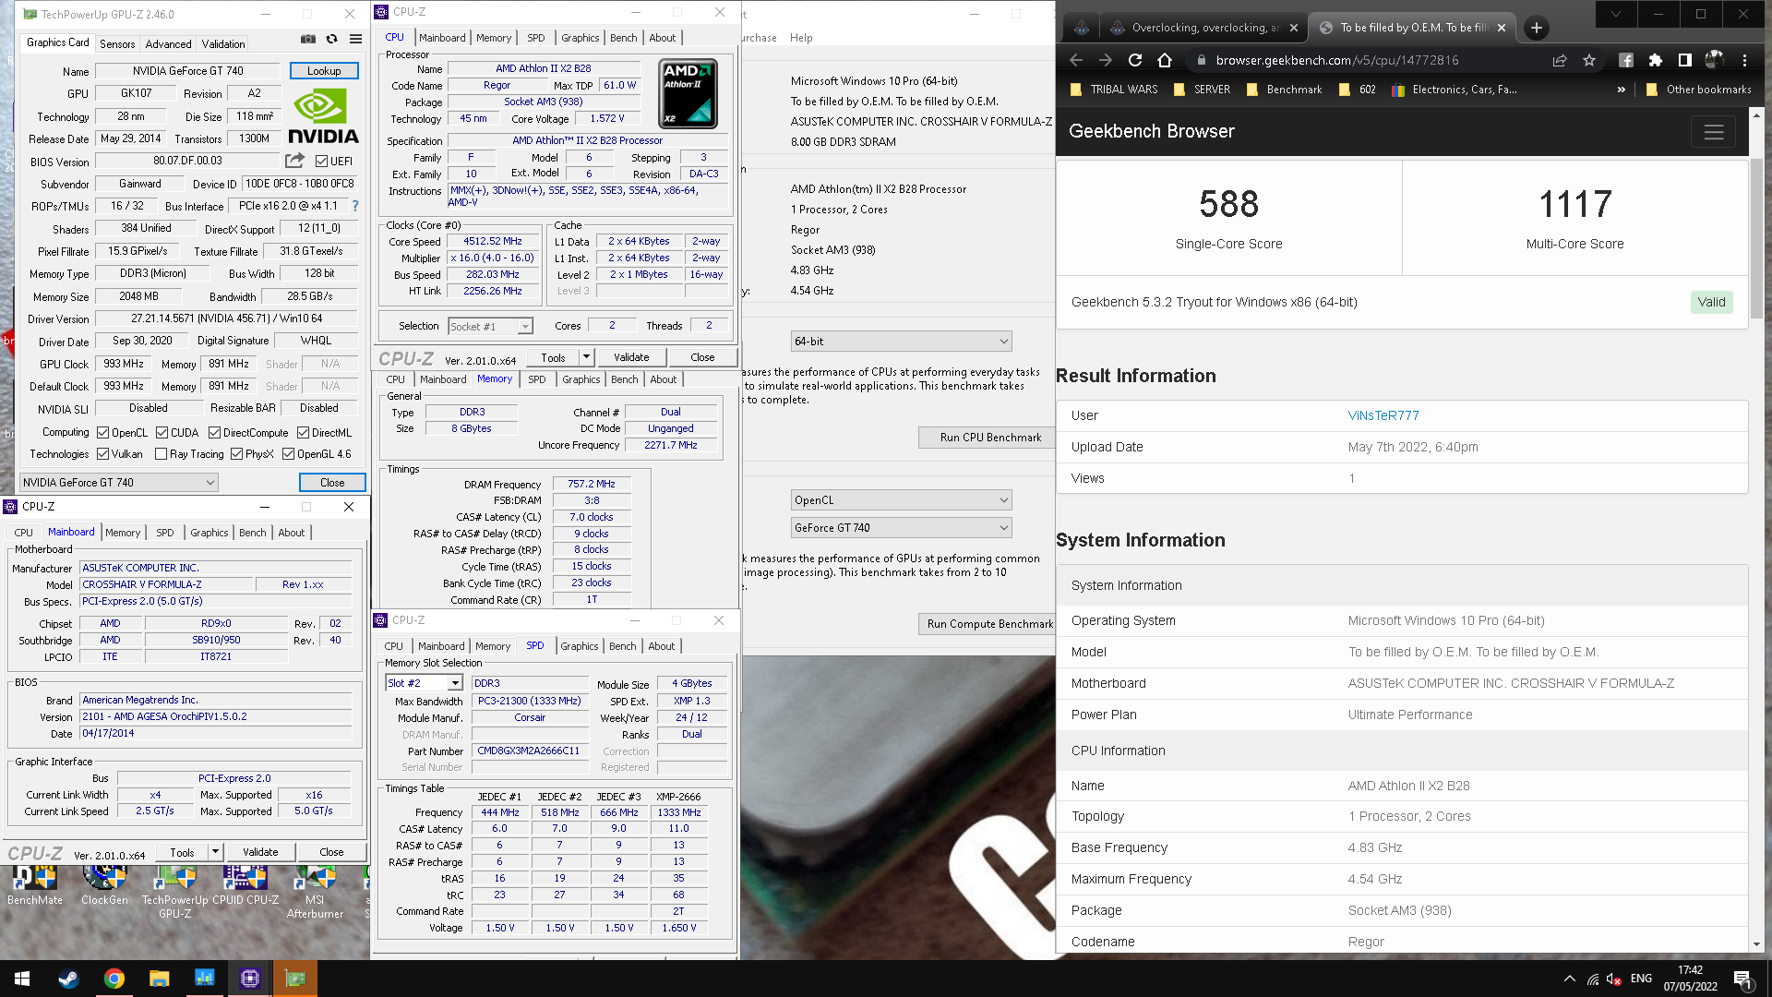Open GeForce GT 740 device dropdown in Geekbench
Screen dimensions: 1772x997
tap(901, 528)
